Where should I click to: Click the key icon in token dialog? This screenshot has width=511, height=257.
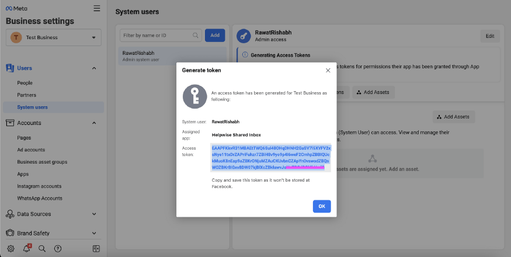pyautogui.click(x=194, y=97)
